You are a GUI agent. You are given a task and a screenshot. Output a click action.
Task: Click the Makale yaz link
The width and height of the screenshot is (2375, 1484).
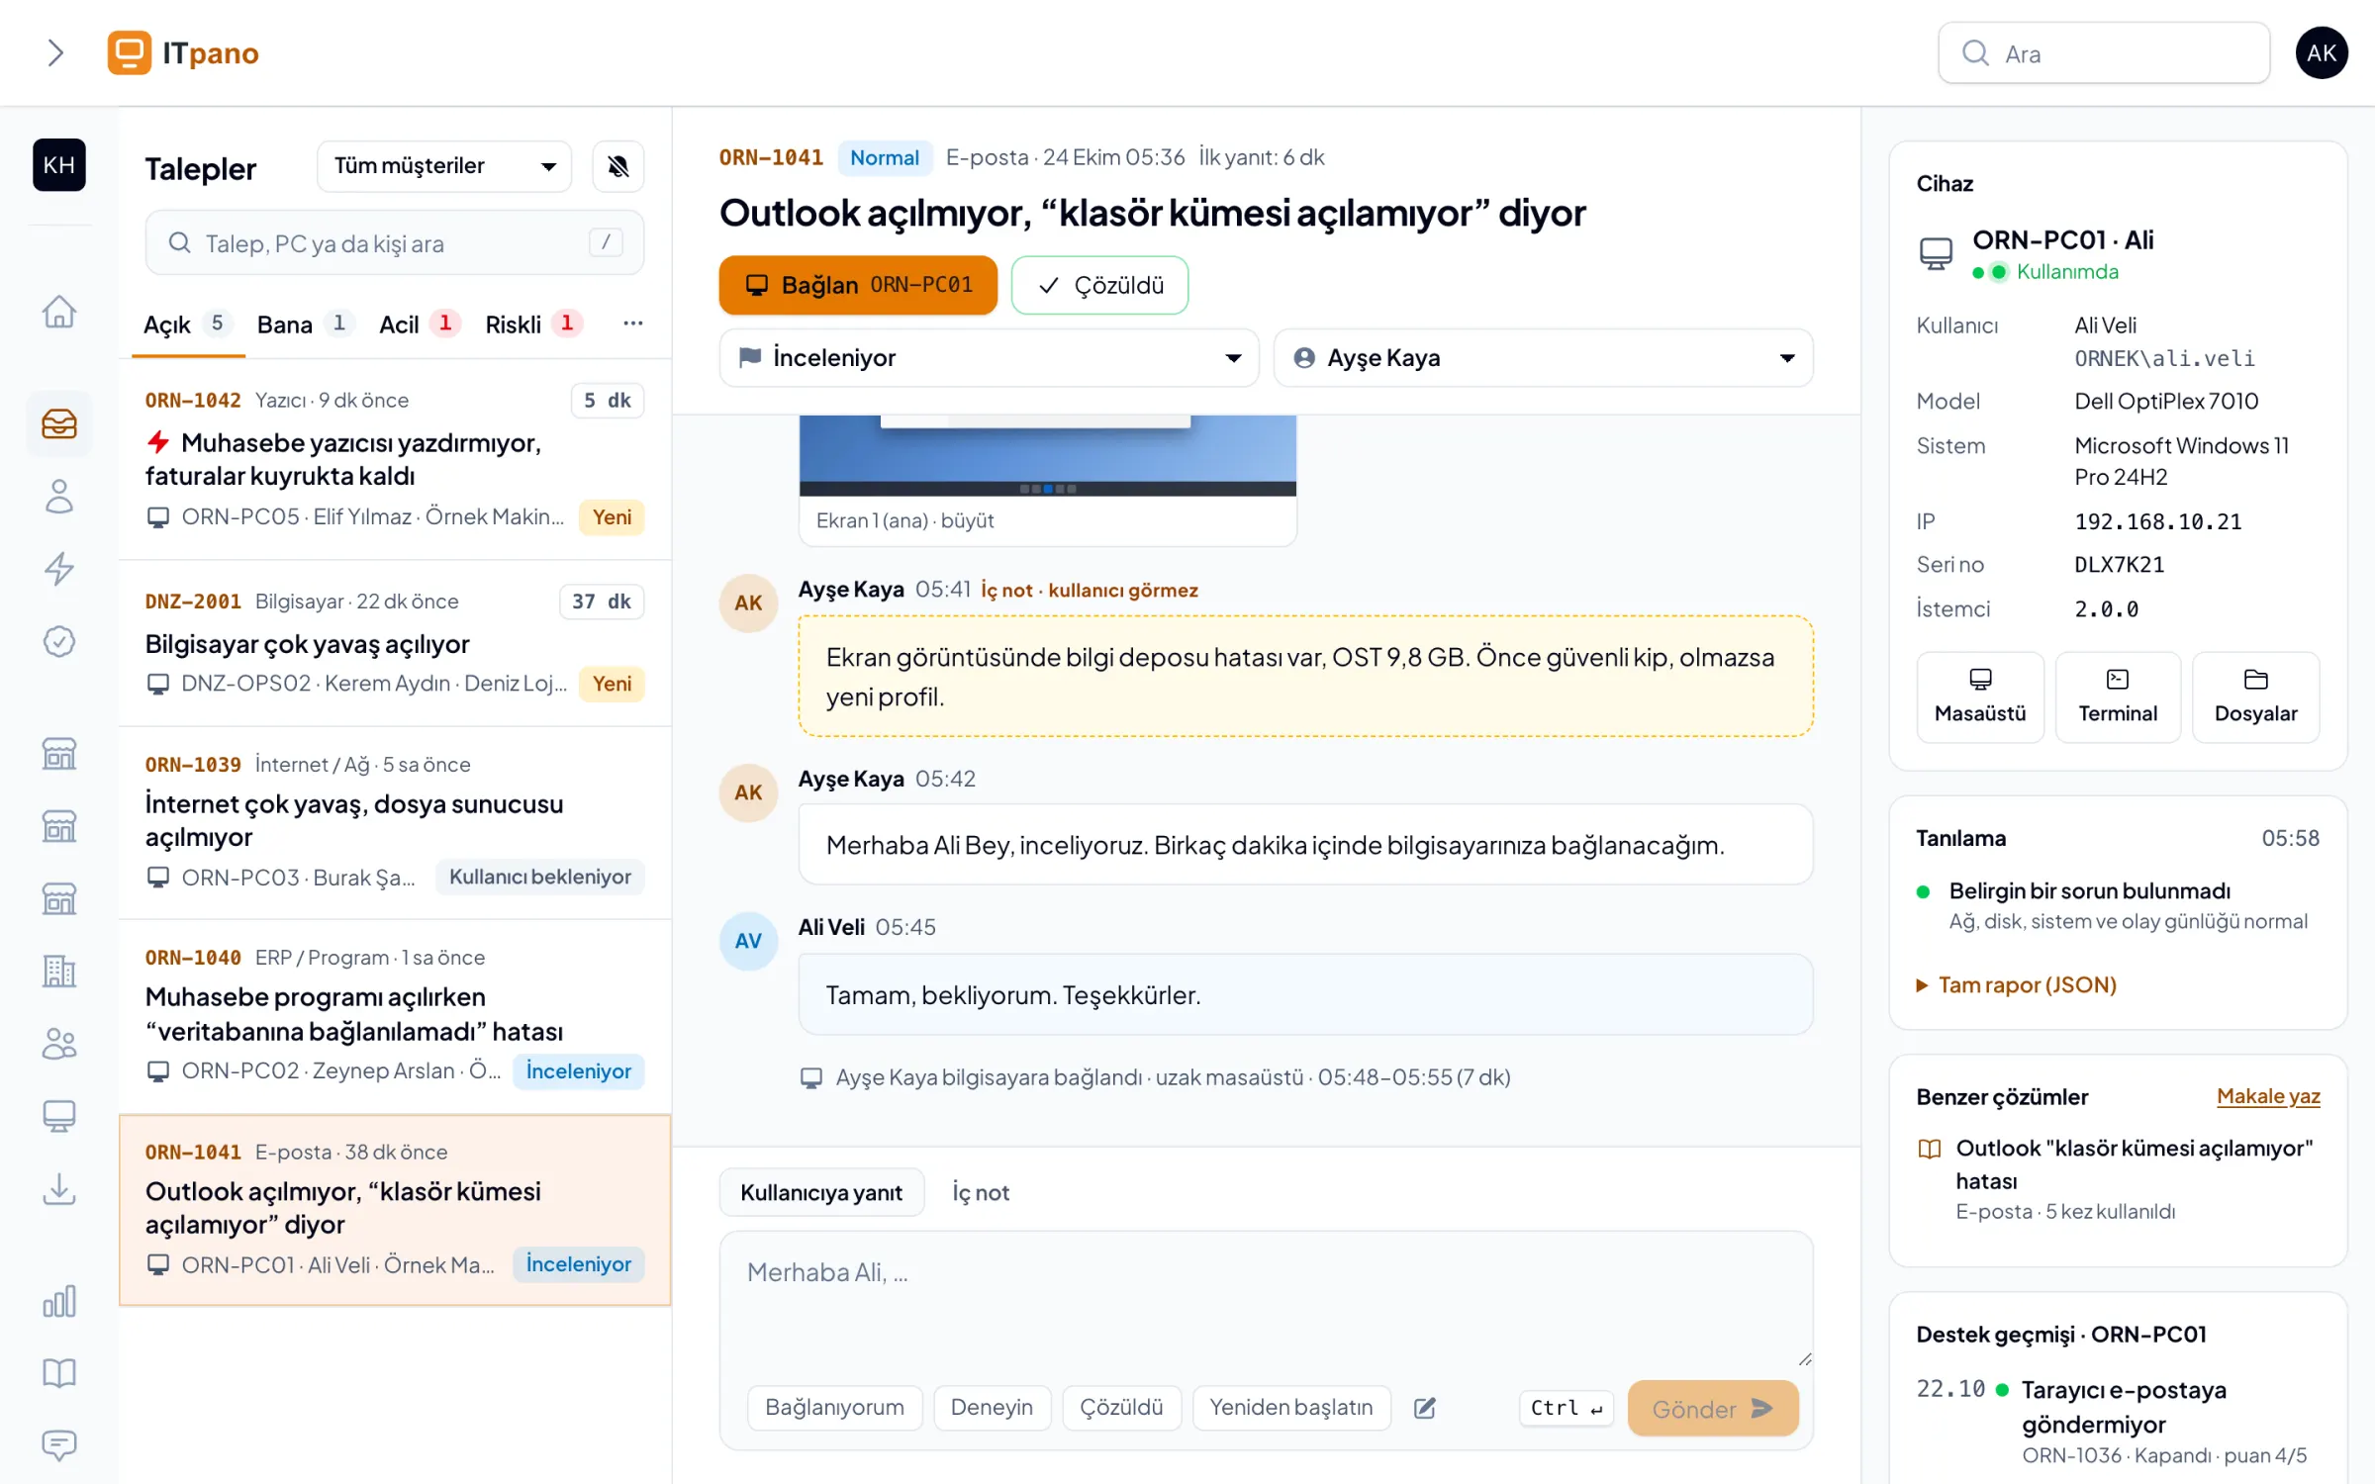2268,1096
